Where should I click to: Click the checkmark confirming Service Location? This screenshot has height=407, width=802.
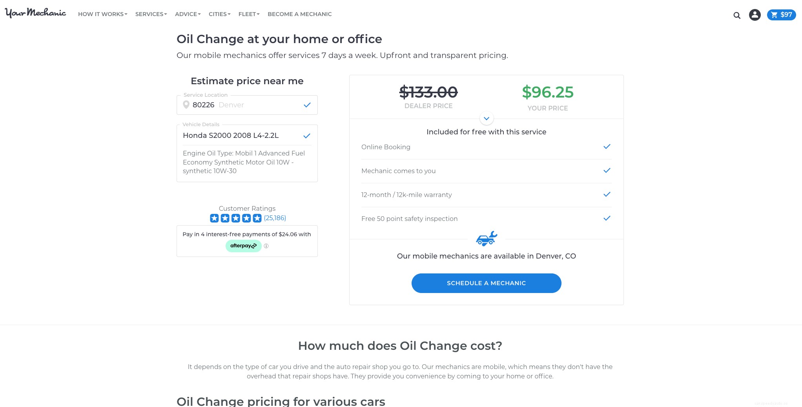(x=307, y=105)
